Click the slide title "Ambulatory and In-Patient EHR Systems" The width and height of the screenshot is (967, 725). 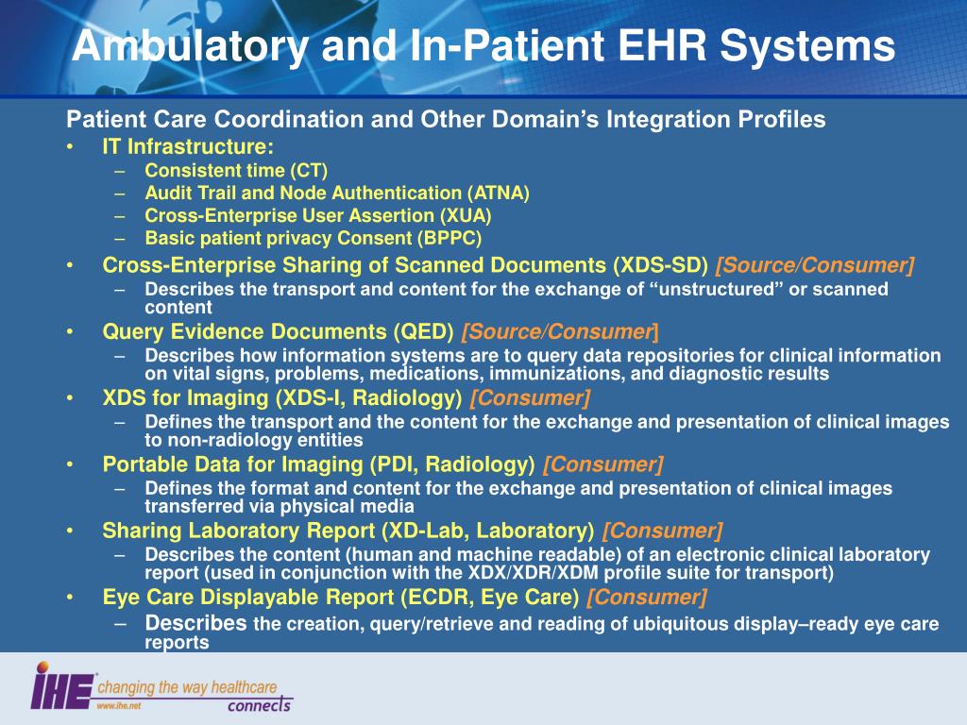pyautogui.click(x=483, y=45)
